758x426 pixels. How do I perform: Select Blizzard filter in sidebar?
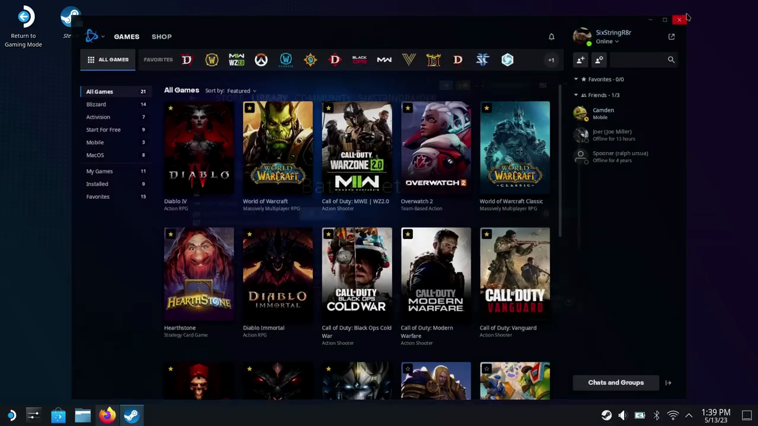tap(115, 104)
